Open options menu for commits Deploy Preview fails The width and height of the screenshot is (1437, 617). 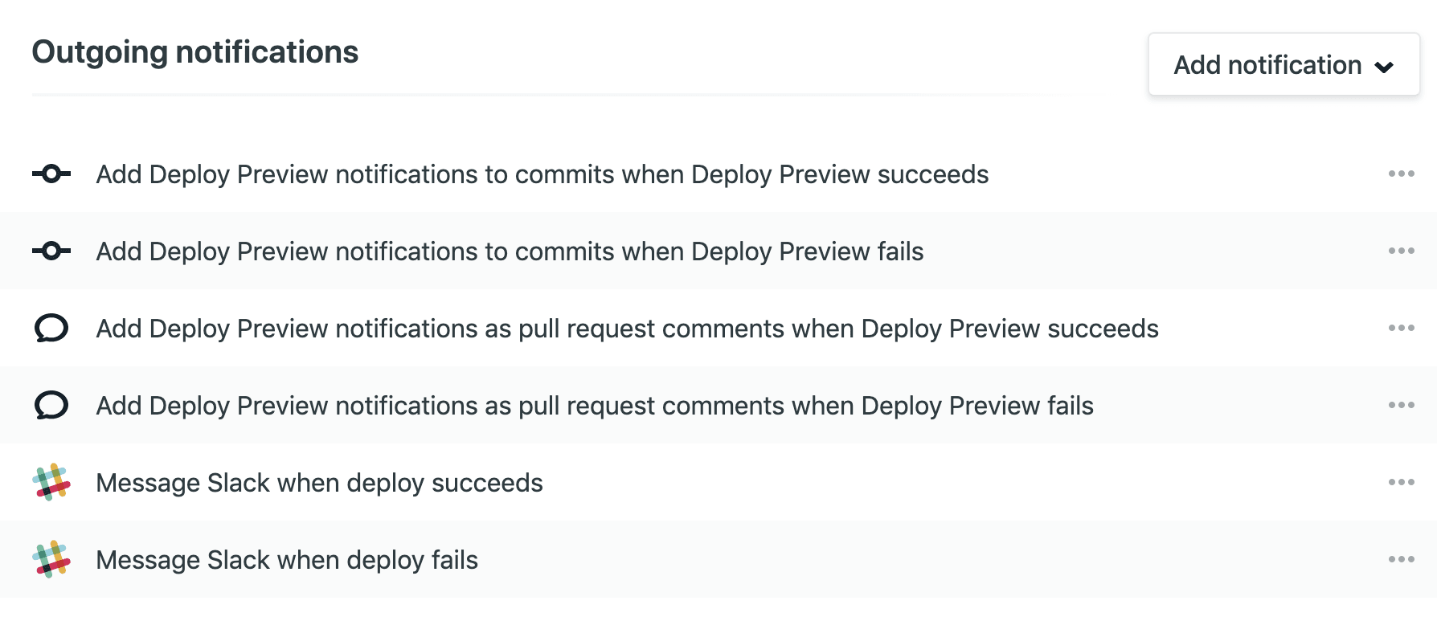1401,251
